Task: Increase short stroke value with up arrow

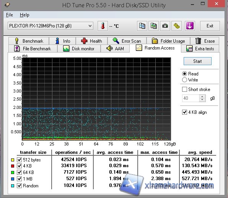Action: pyautogui.click(x=202, y=97)
